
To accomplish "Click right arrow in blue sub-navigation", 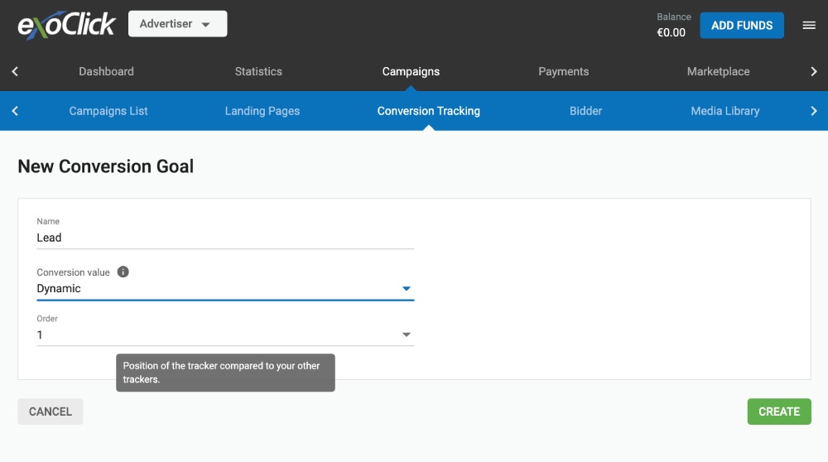I will pos(813,111).
